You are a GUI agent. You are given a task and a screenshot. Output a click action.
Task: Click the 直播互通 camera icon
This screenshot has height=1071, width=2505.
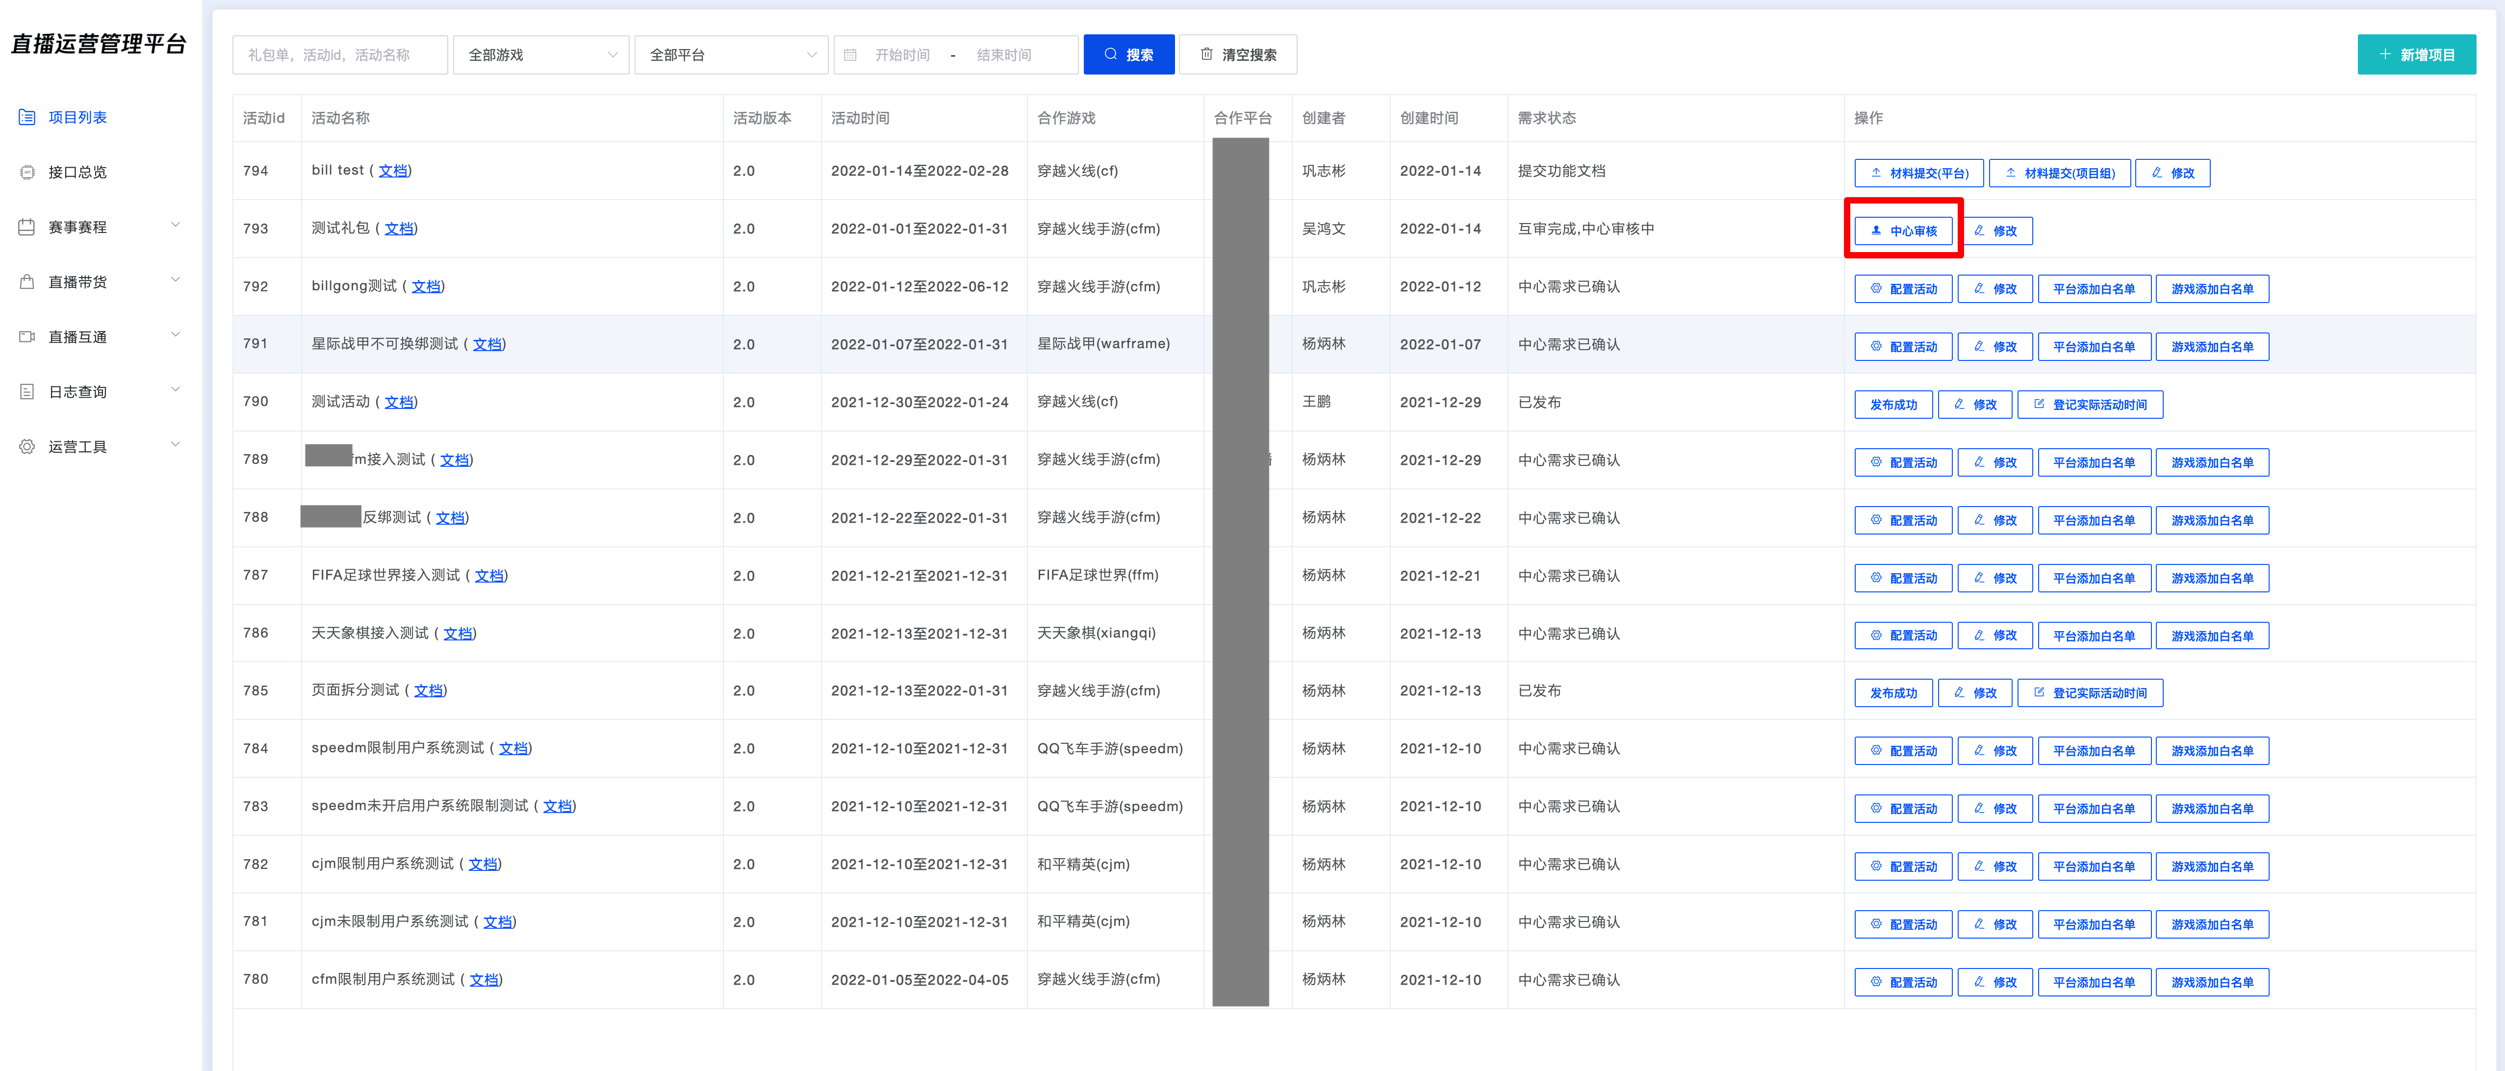[27, 336]
